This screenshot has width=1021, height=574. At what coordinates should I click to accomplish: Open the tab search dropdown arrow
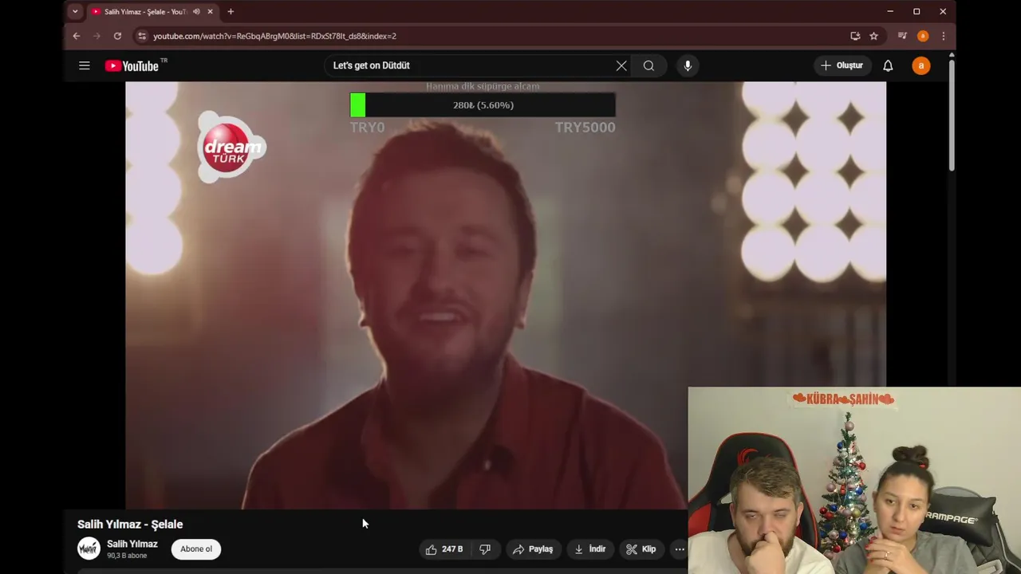click(75, 12)
